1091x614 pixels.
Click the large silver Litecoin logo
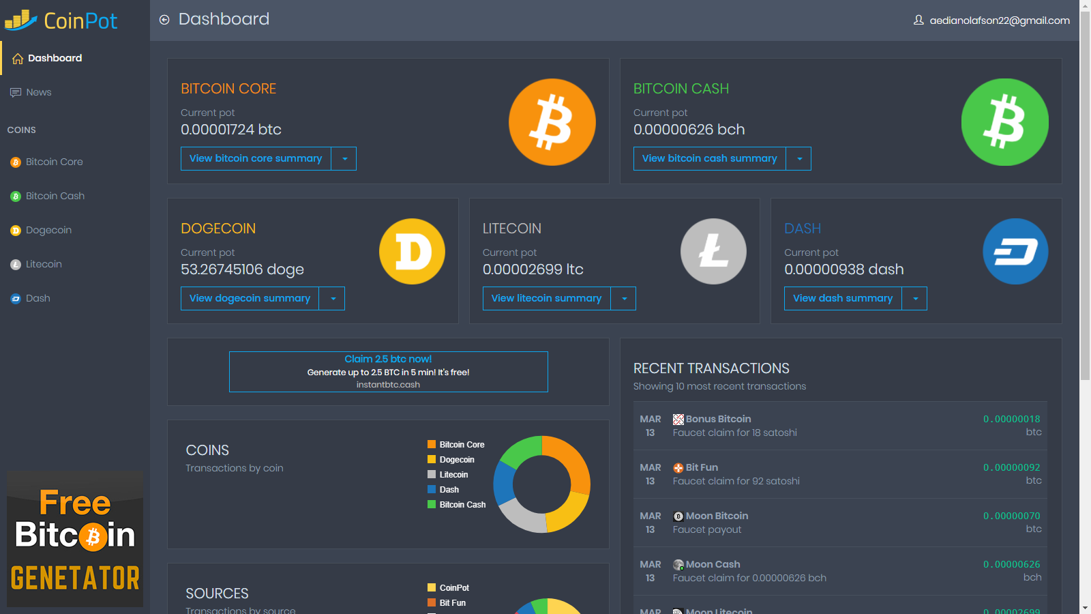[x=713, y=251]
